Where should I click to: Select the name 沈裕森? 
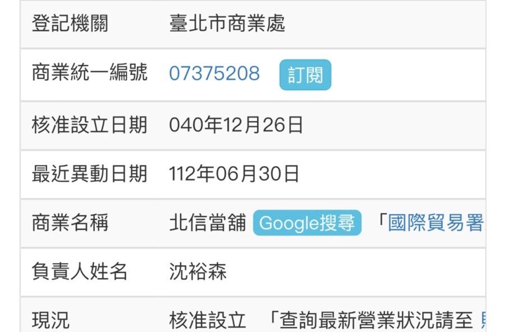pos(198,272)
